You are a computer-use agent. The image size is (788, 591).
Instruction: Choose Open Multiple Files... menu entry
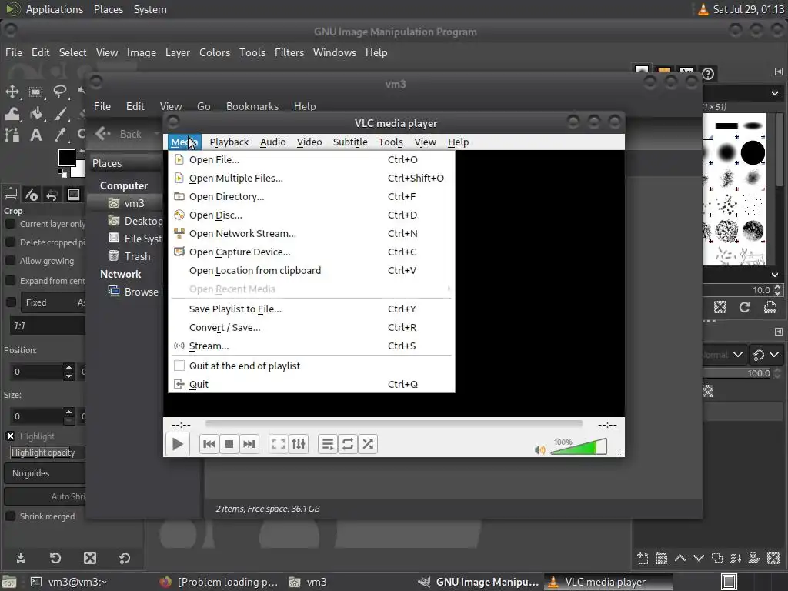point(311,179)
